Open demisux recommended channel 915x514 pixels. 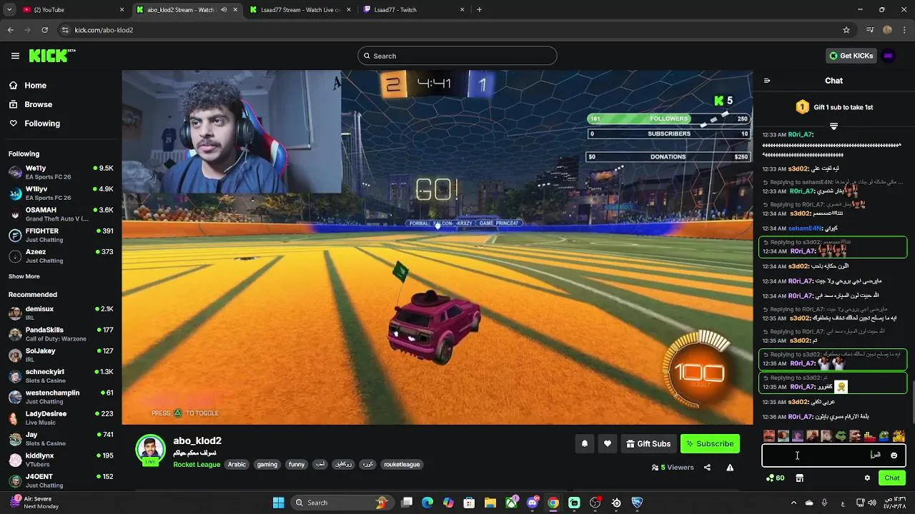point(61,313)
